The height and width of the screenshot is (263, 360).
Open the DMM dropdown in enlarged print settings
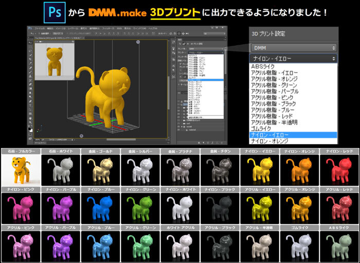click(x=294, y=48)
